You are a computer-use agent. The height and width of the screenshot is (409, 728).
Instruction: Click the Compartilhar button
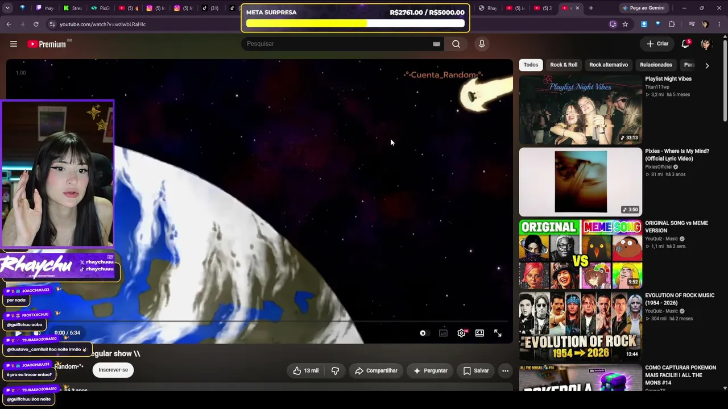coord(376,370)
